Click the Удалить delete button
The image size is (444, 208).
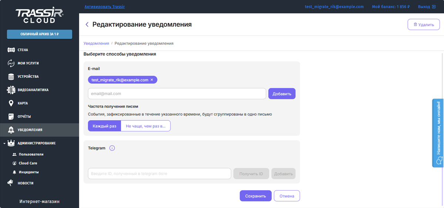tap(423, 24)
